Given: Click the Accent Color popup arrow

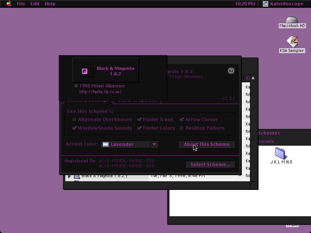Looking at the screenshot, I should point(154,144).
